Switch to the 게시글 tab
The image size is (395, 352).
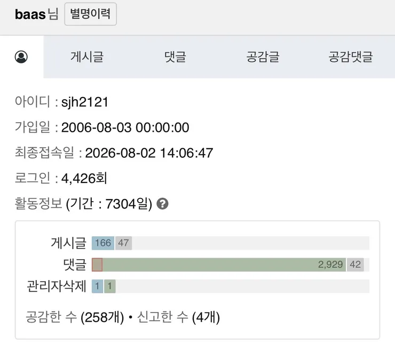87,57
